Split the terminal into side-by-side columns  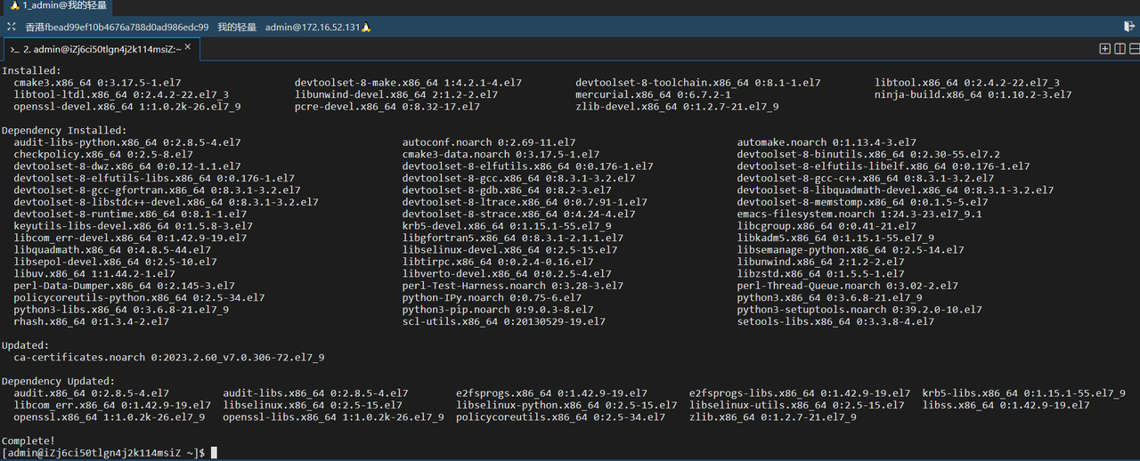(x=1120, y=49)
